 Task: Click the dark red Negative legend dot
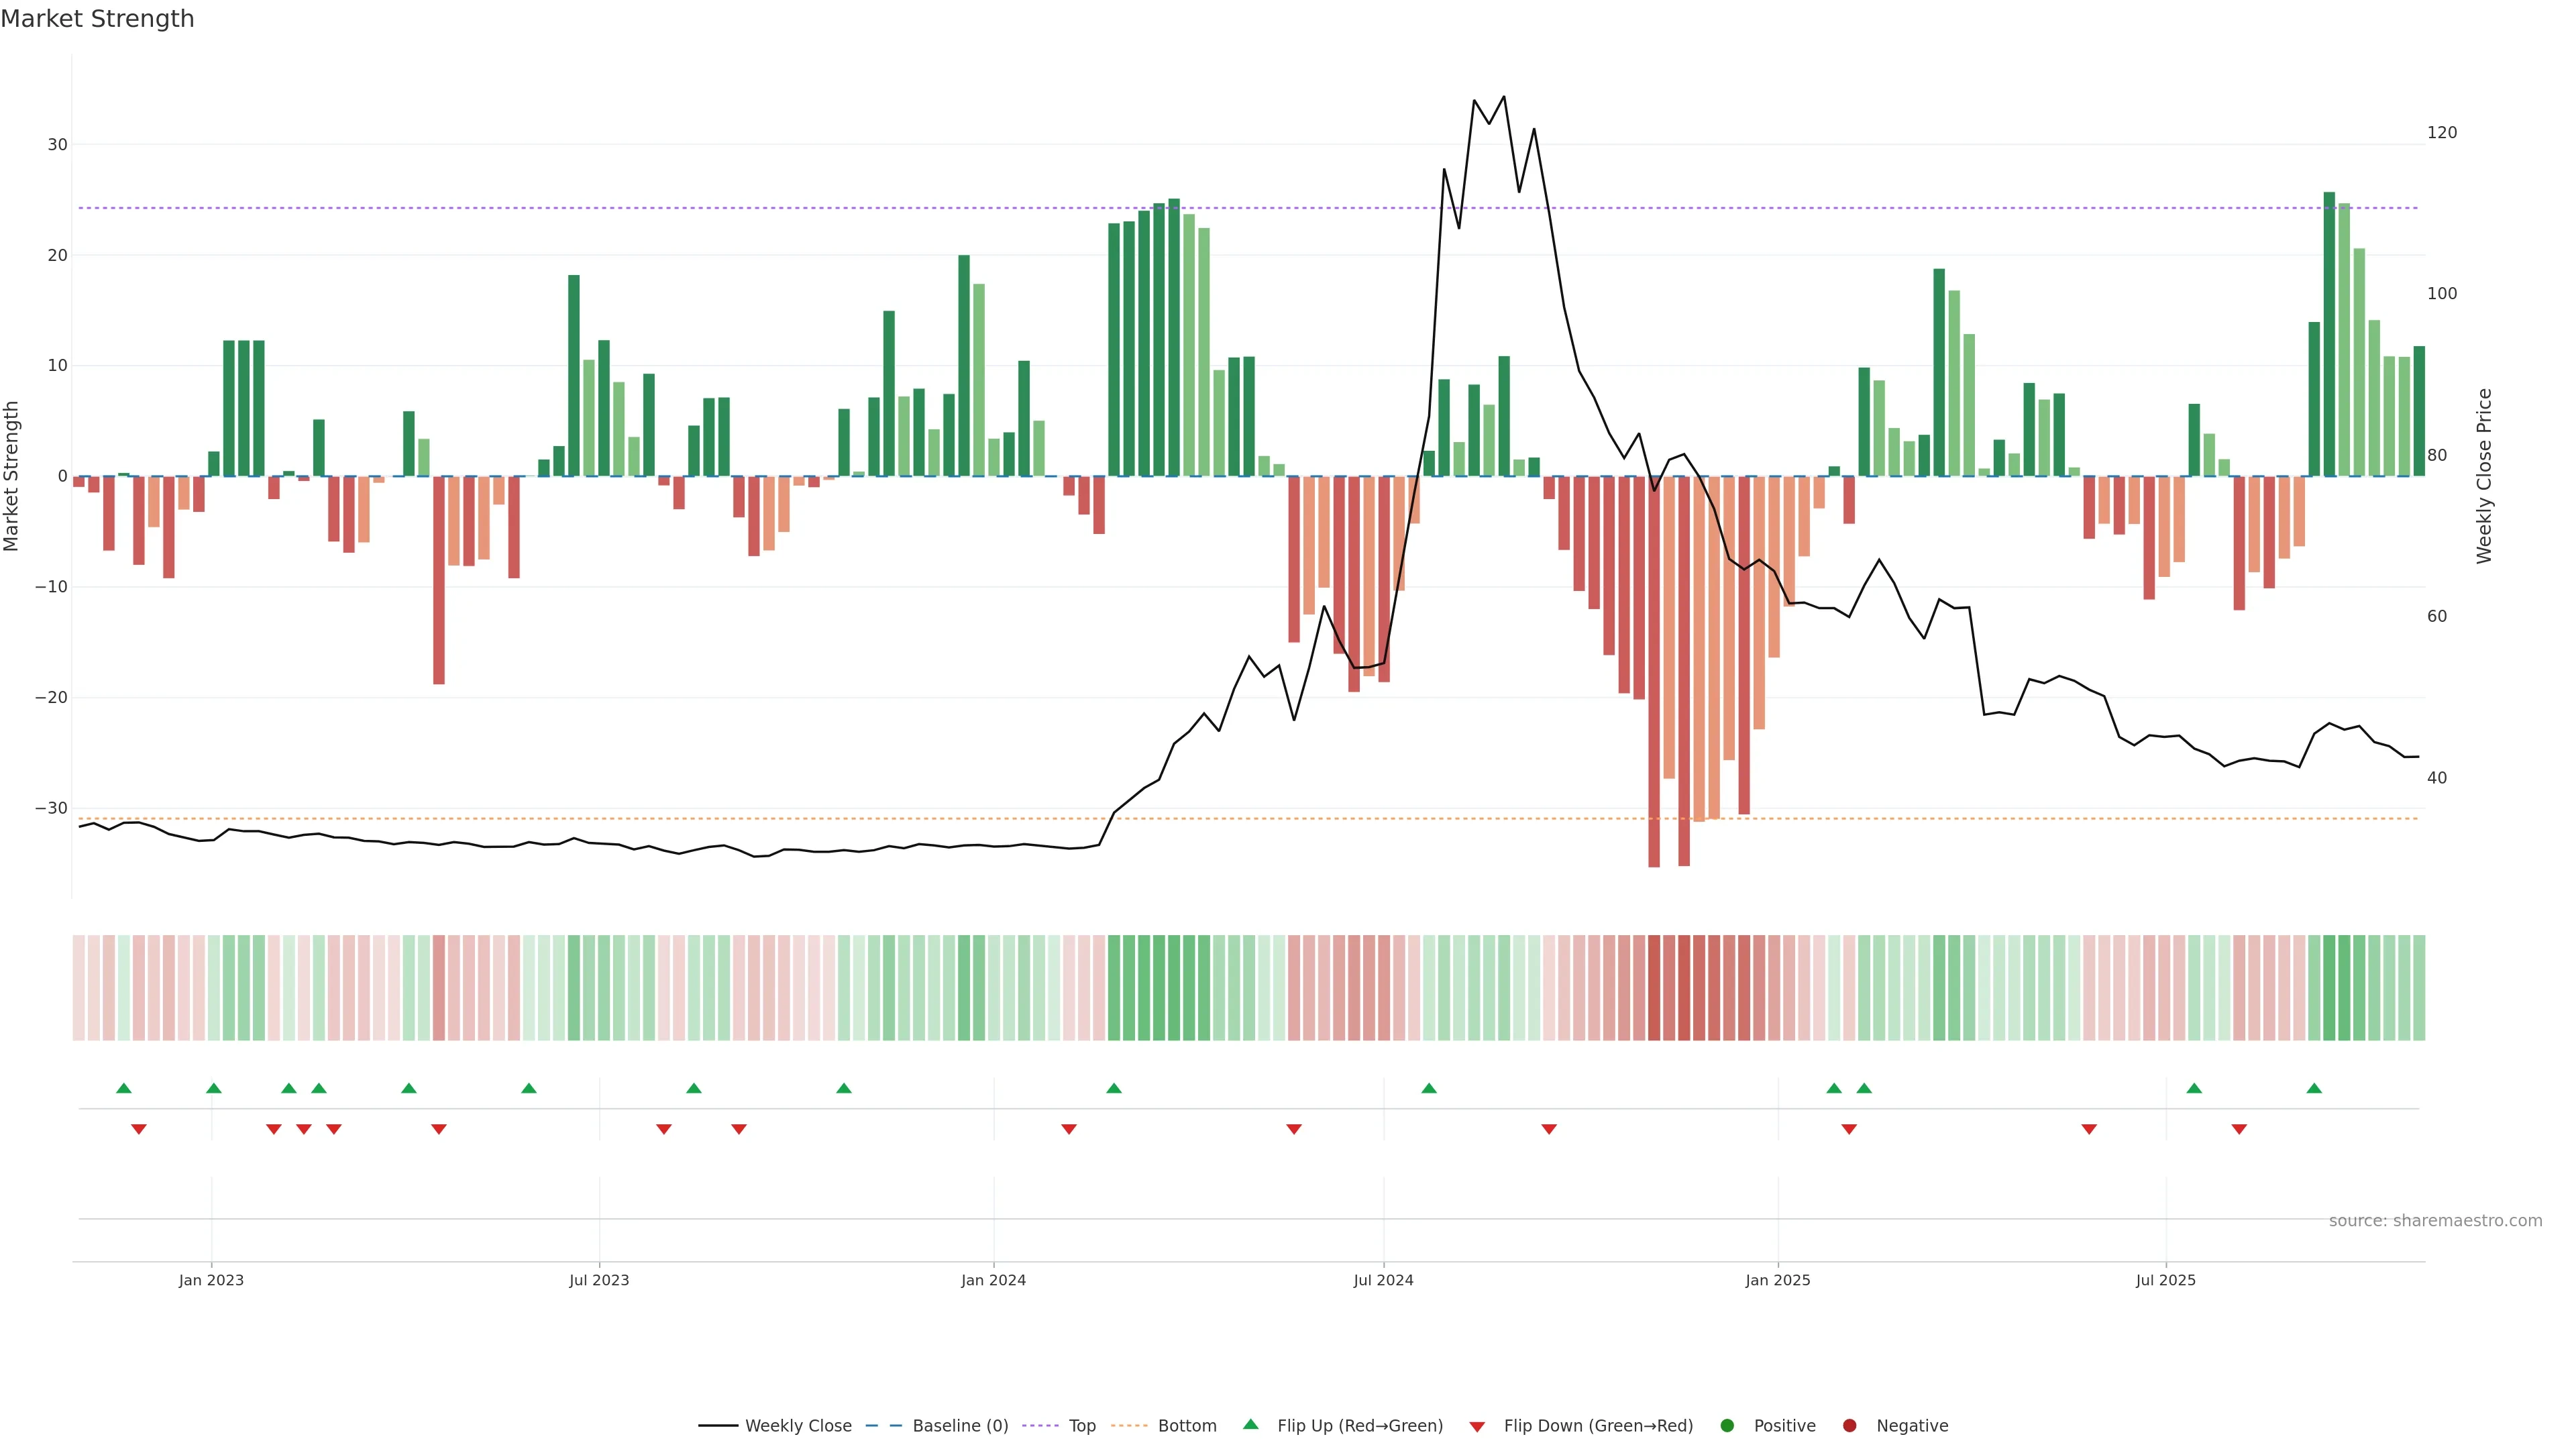[1849, 1426]
